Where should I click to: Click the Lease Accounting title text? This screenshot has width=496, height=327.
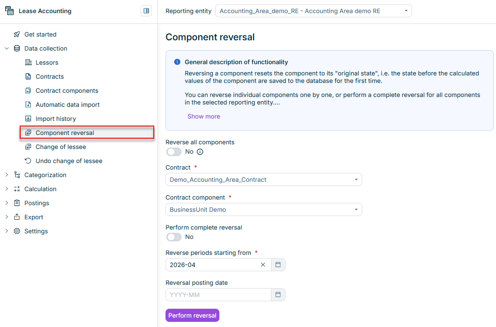[x=45, y=11]
